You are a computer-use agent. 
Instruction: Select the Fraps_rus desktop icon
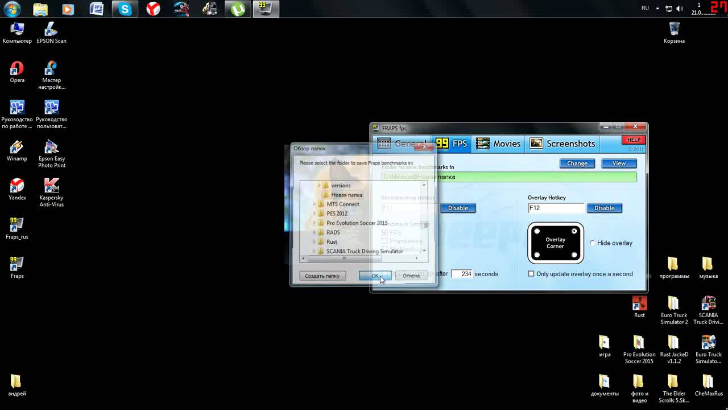(17, 229)
